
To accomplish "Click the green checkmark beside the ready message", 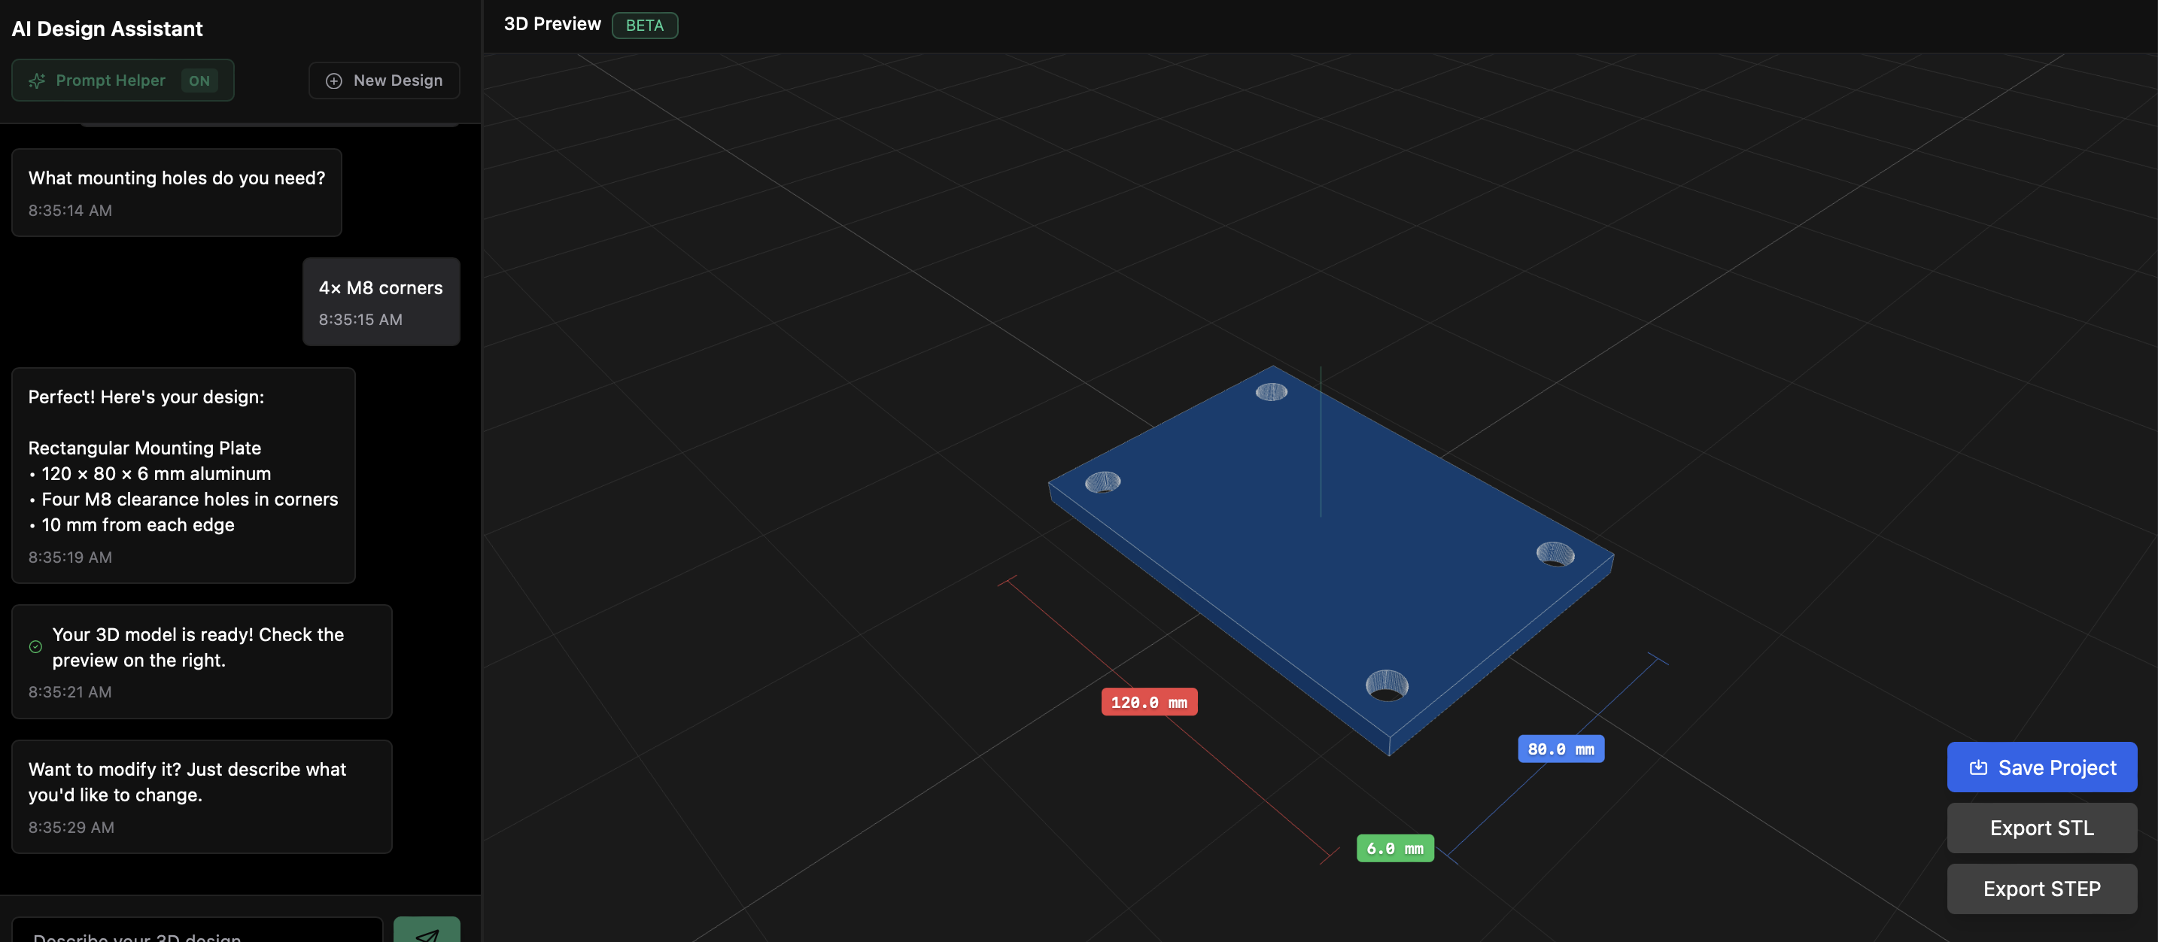I will point(35,646).
